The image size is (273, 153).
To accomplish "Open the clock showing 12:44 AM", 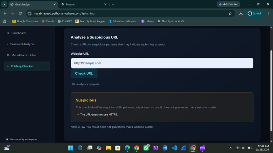I will click(x=262, y=148).
